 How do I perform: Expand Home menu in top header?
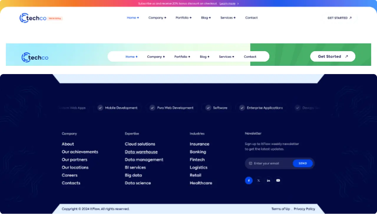point(133,18)
